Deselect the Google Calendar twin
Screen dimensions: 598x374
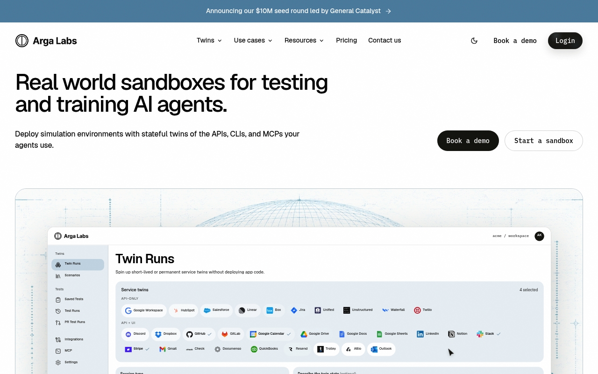click(271, 334)
